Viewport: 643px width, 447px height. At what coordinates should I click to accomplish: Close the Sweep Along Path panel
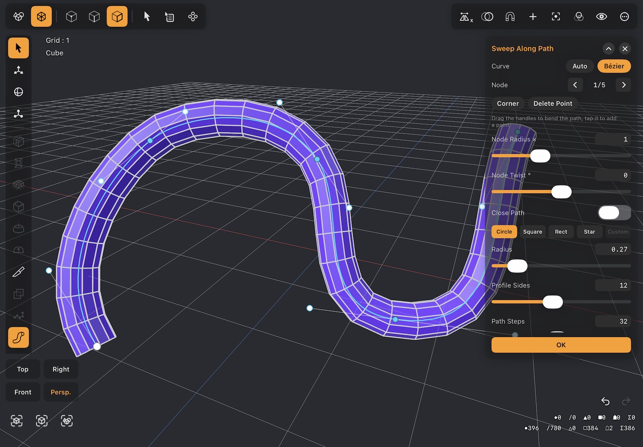(625, 49)
